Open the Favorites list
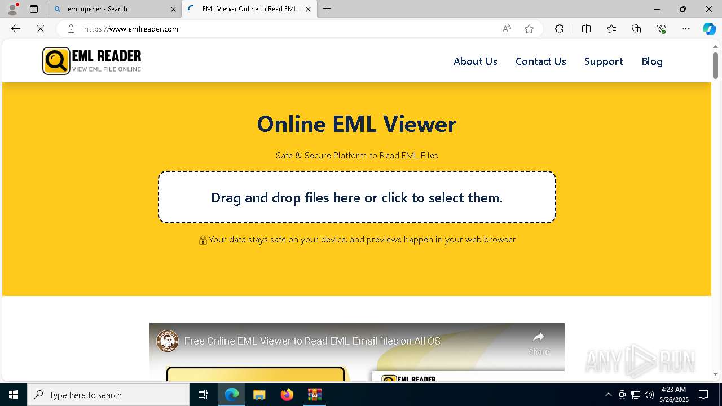Screen dimensions: 722x406 click(x=611, y=29)
